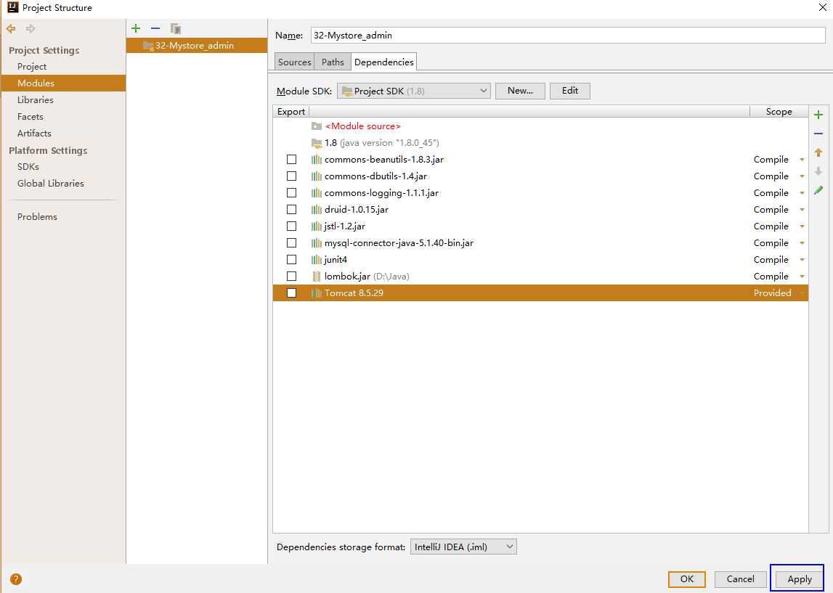Check Export for druid-1.0.15.jar
This screenshot has width=833, height=593.
[292, 210]
